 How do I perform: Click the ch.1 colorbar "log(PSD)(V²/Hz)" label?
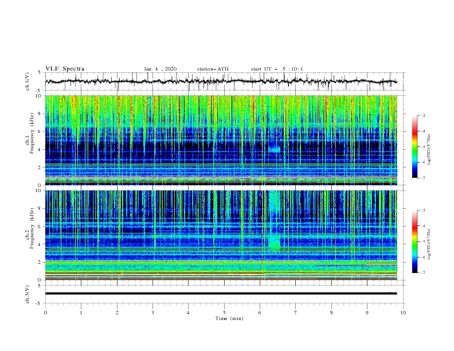click(429, 150)
